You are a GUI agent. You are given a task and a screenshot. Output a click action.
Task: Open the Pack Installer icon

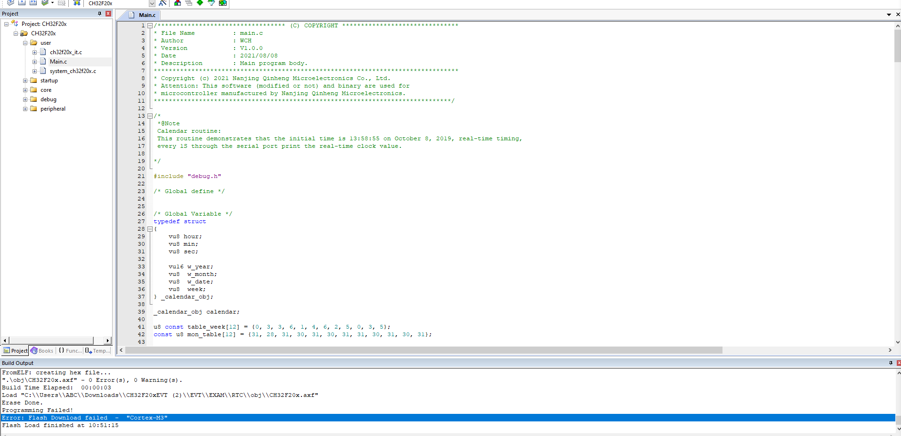coord(223,3)
